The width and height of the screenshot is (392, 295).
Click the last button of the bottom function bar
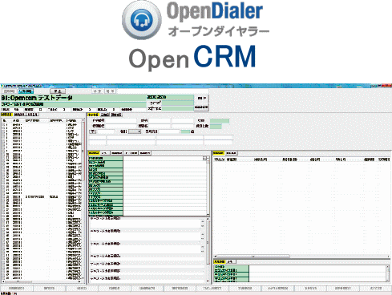click(x=375, y=289)
